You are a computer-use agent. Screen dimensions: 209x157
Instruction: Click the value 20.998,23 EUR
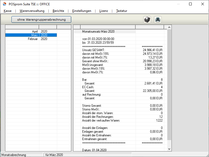click(x=153, y=61)
